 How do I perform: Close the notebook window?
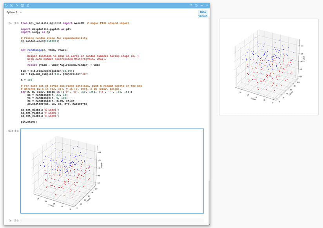point(207,5)
